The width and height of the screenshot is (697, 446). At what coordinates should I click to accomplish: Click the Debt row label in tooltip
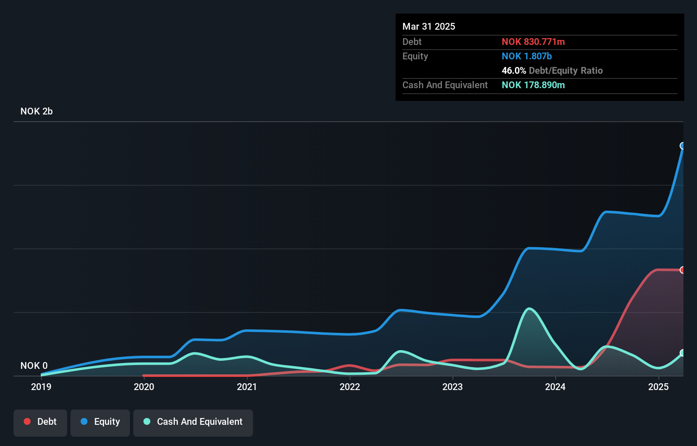(412, 42)
